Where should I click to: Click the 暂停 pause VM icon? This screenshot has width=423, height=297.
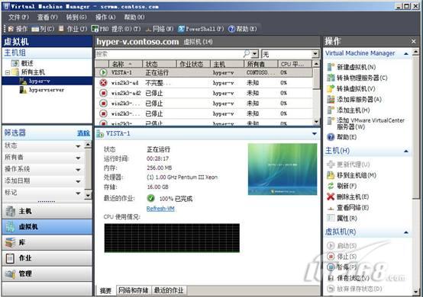[331, 267]
